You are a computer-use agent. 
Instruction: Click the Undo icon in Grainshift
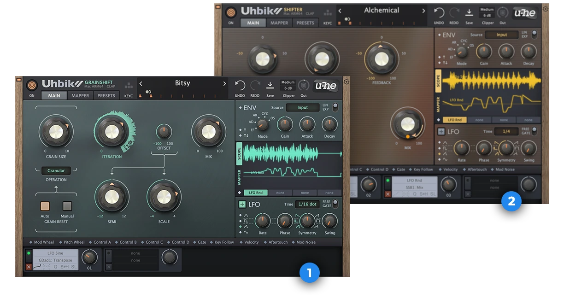[240, 86]
